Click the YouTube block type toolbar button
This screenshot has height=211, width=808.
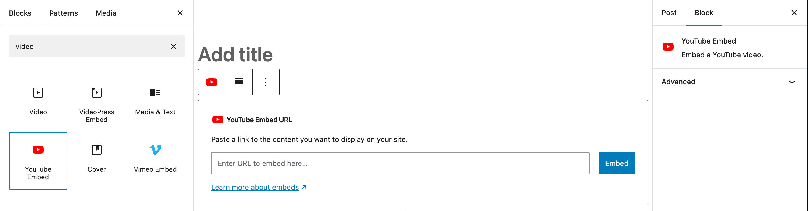[212, 82]
